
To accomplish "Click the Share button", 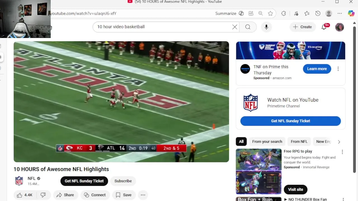I will [x=65, y=195].
